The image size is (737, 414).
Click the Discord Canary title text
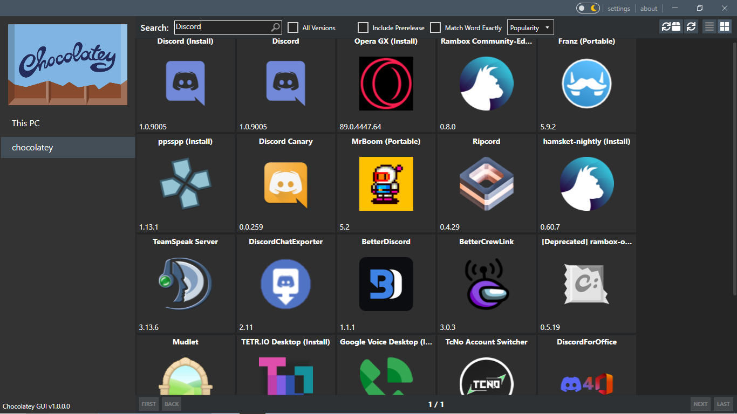[285, 141]
